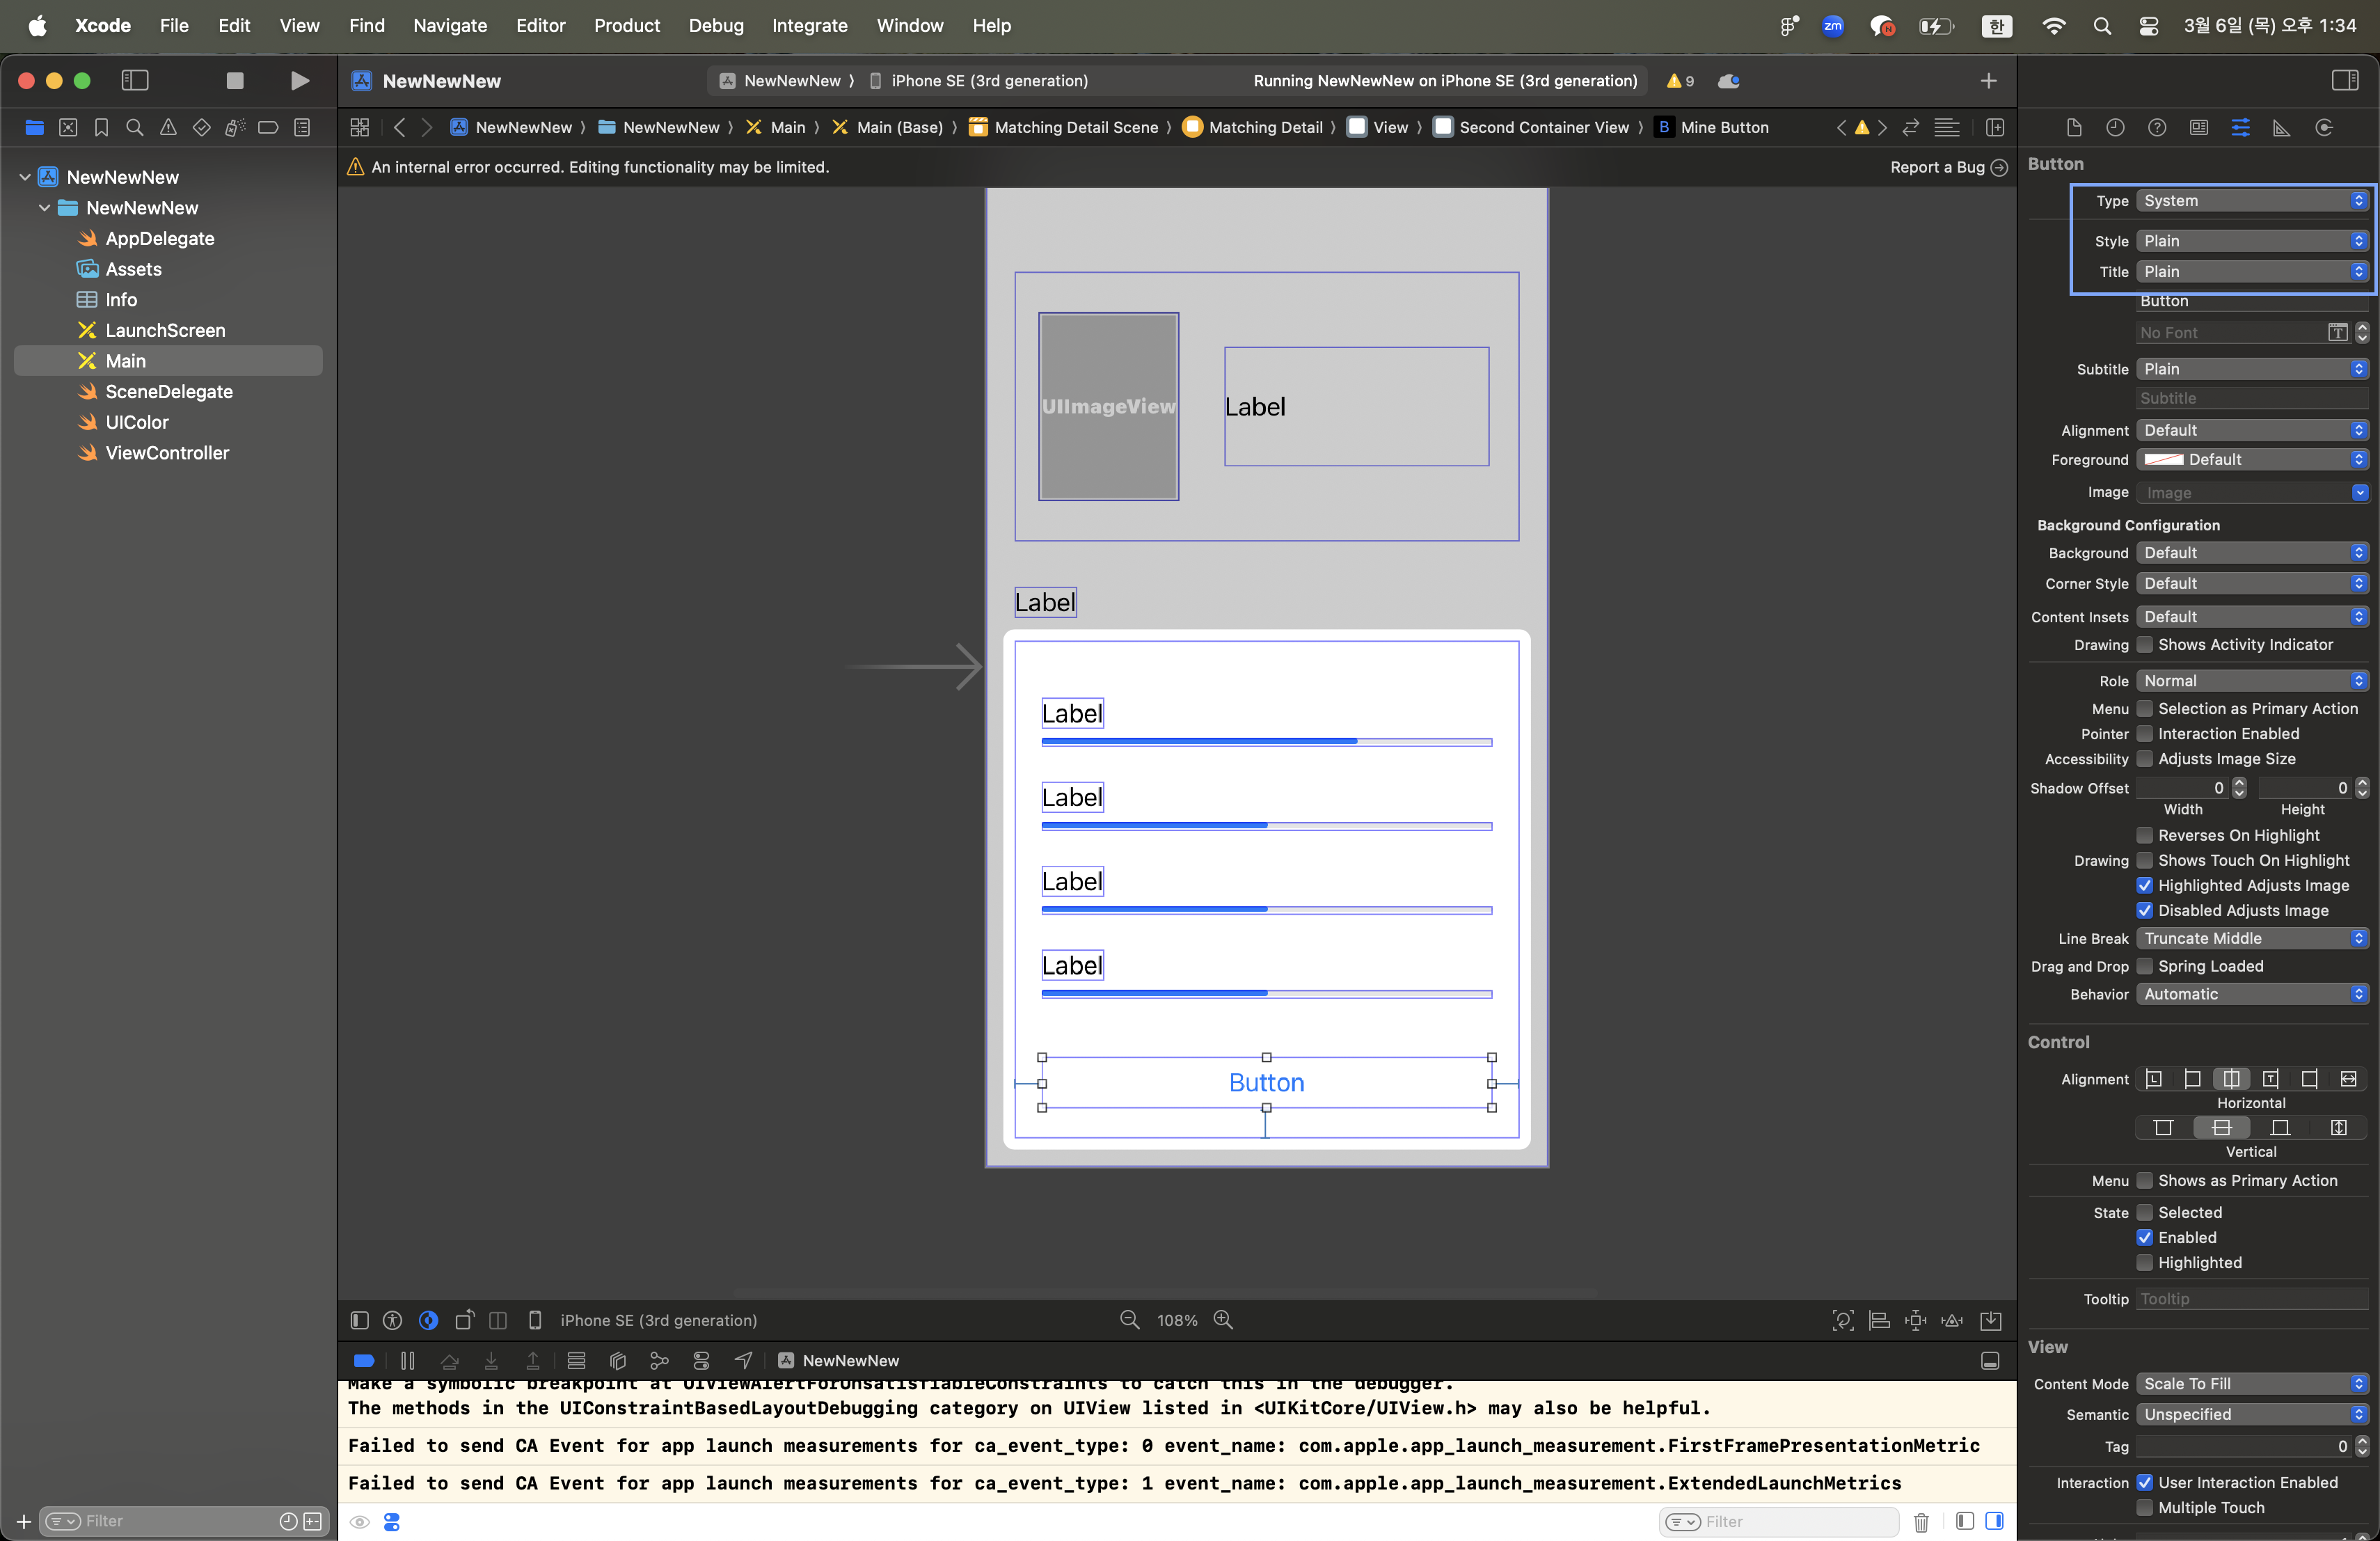Collapse the NewNewNew project root folder
This screenshot has height=1541, width=2380.
click(25, 177)
